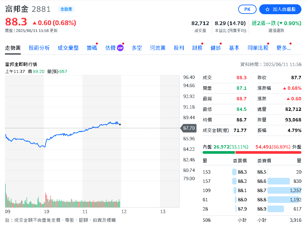
Task: Switch to the 走勢圖 tab
Action: pyautogui.click(x=13, y=48)
